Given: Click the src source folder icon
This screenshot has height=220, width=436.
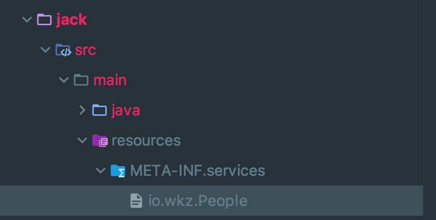Looking at the screenshot, I should [x=63, y=50].
